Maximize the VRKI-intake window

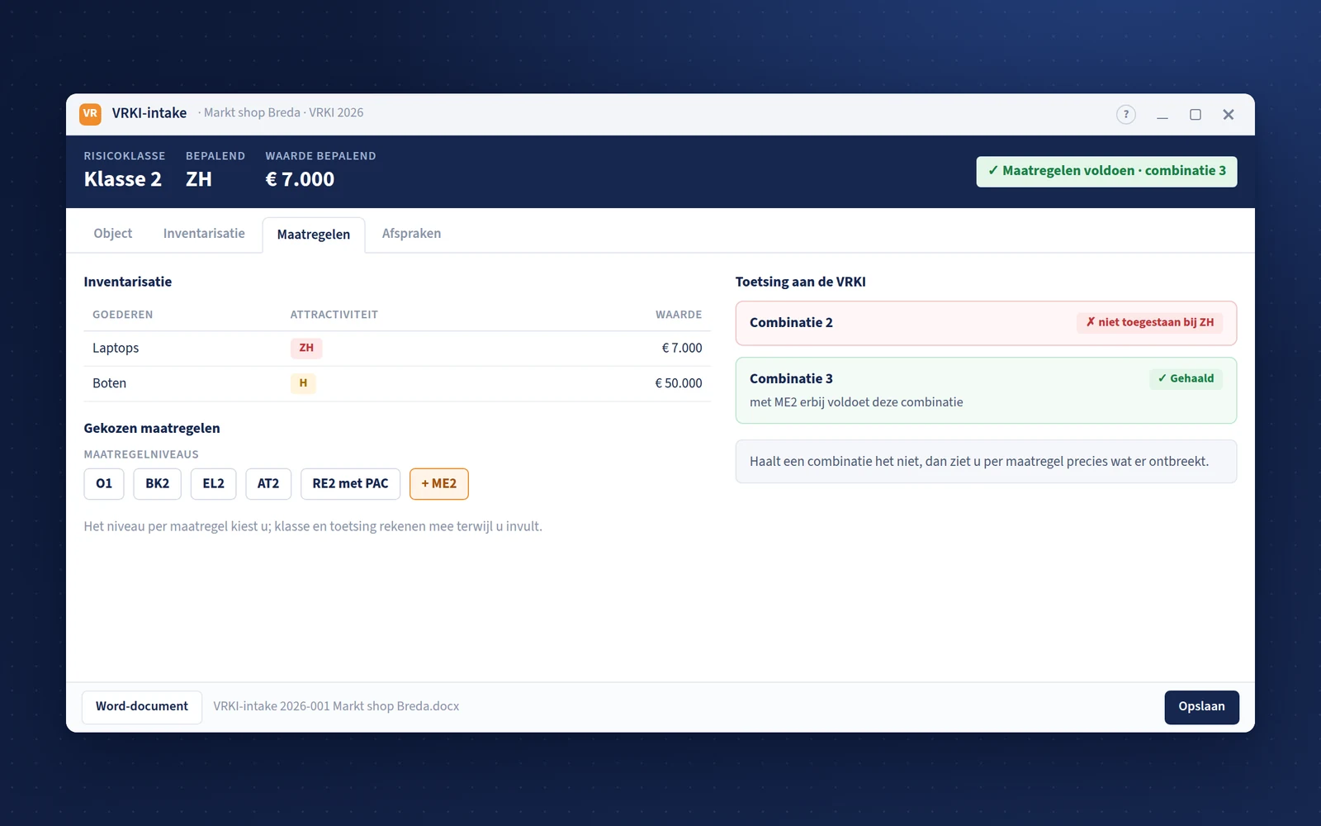1196,115
